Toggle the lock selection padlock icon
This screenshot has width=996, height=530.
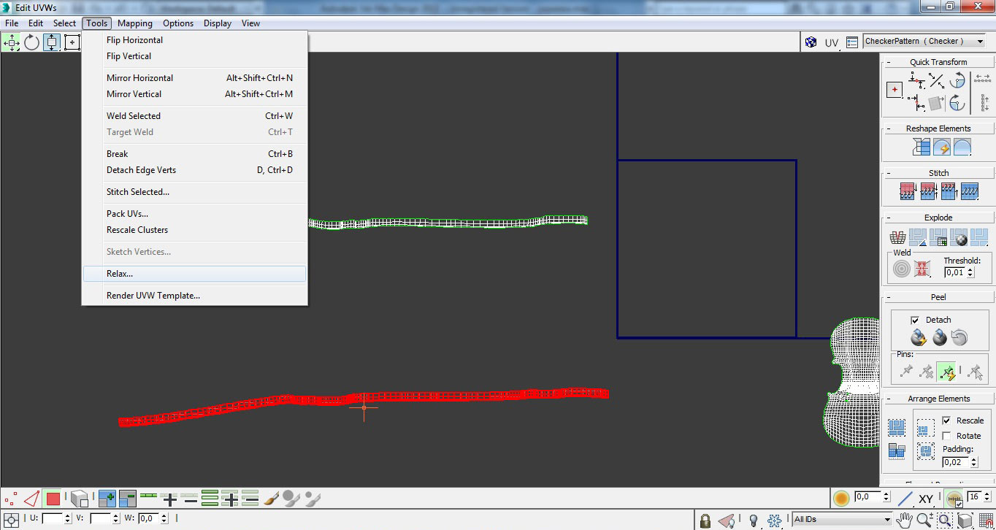coord(705,521)
